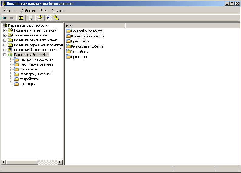Screen dimensions: 241x173
Task: Select Настройки подсистем in the left tree
Action: click(x=36, y=59)
